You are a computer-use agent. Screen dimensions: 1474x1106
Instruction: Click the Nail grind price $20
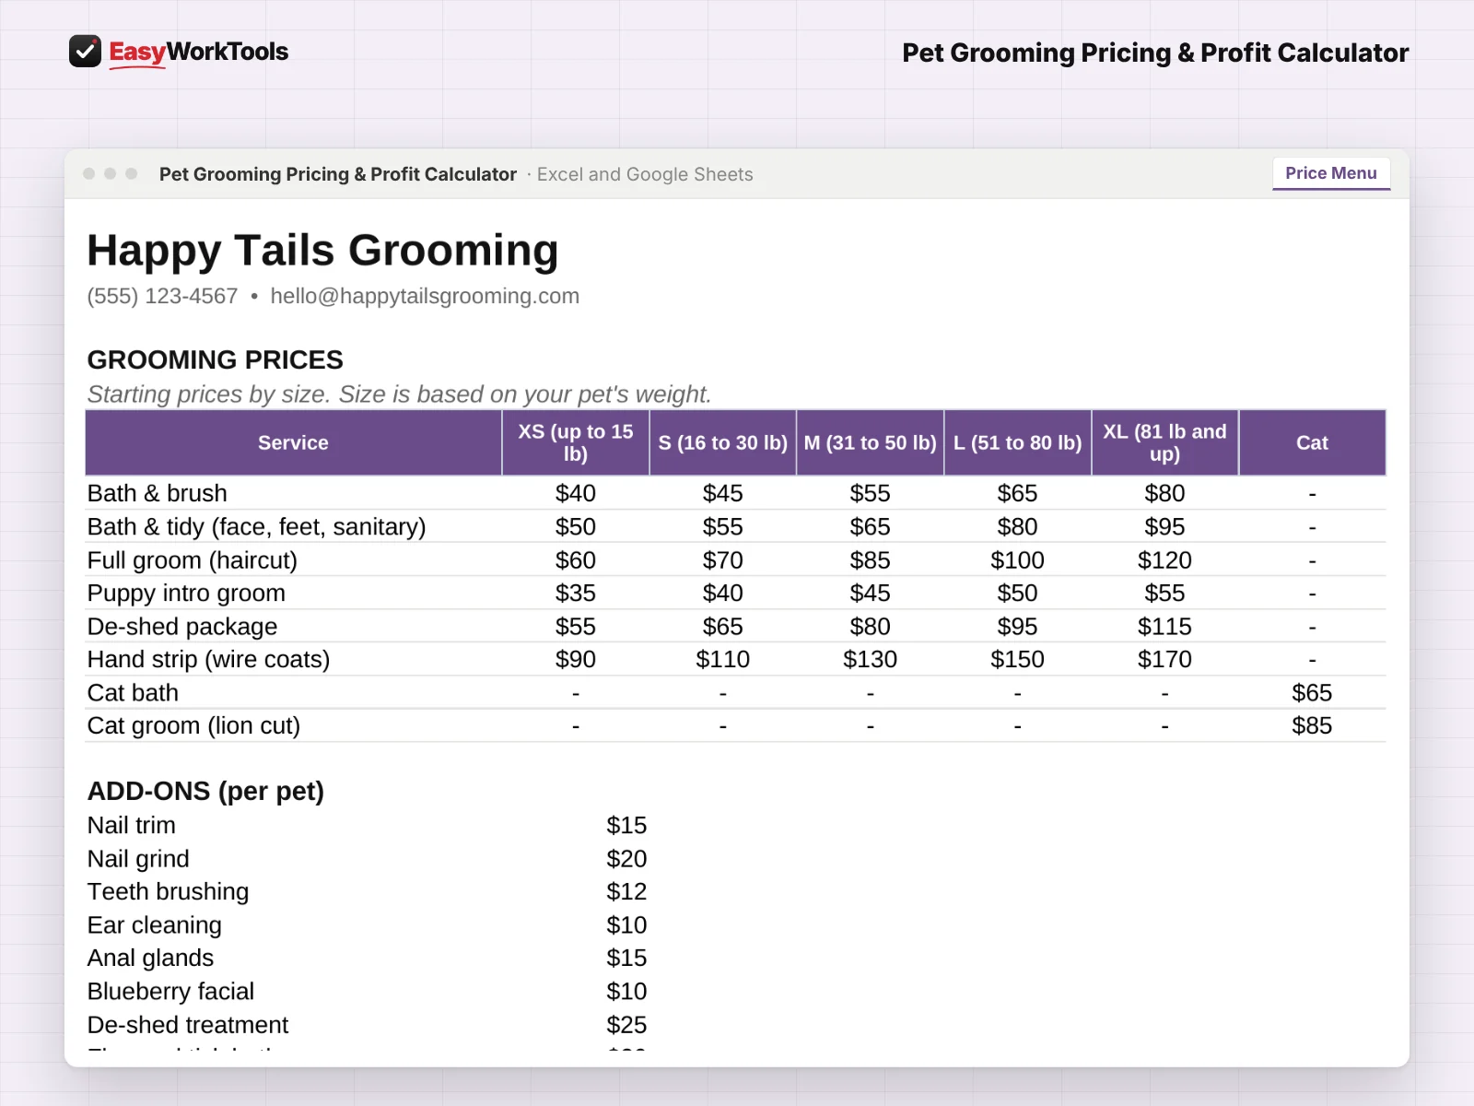tap(626, 858)
